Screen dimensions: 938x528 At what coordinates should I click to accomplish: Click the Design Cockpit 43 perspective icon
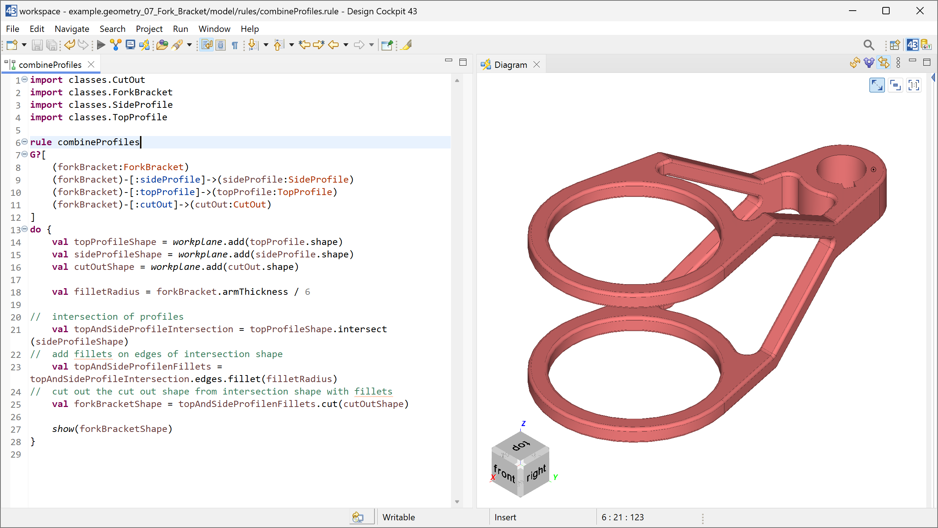point(912,45)
